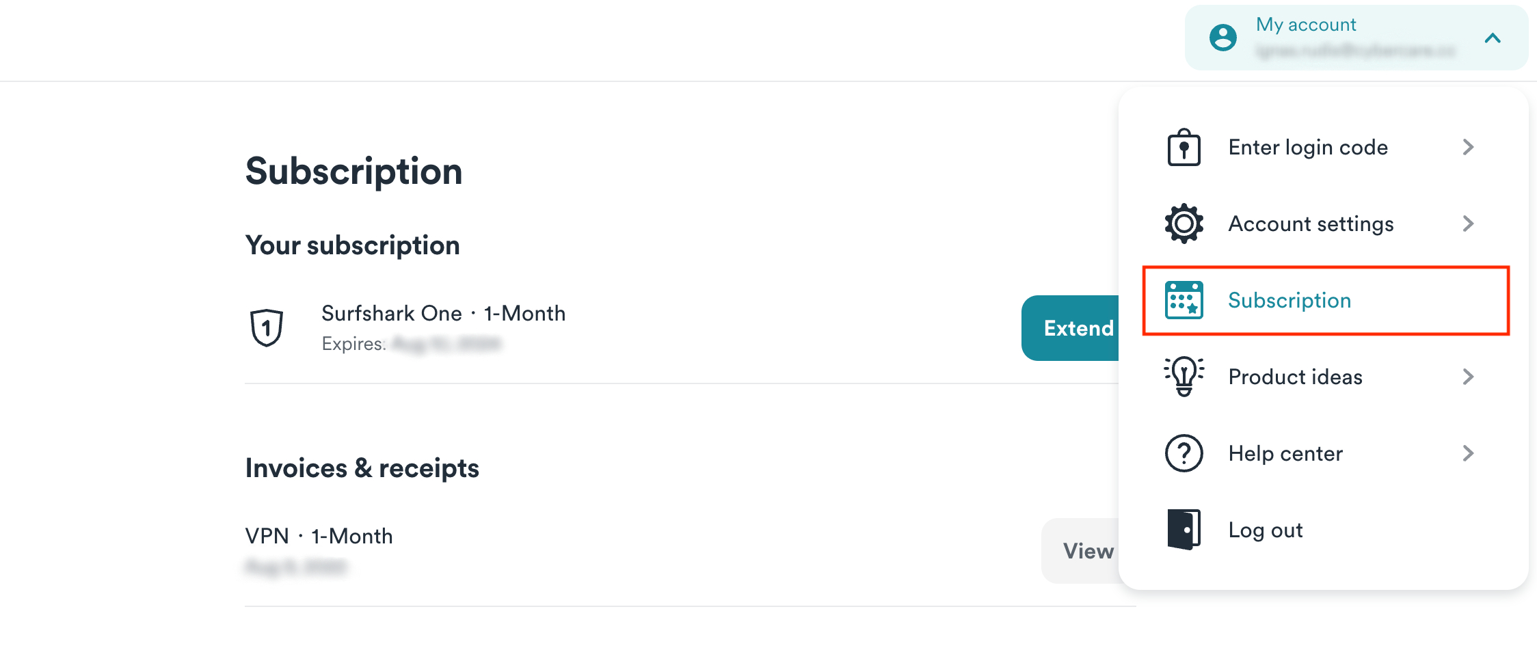Click the shield icon beside Surfshark One
This screenshot has height=648, width=1537.
point(267,327)
